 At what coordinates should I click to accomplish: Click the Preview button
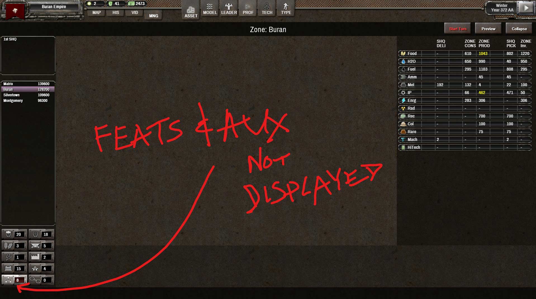click(488, 29)
